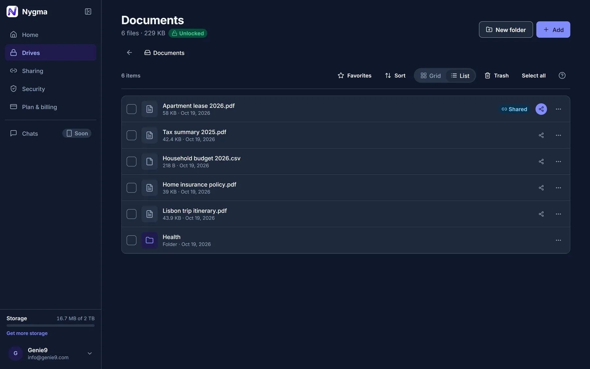
Task: Click the Home insurance policy file icon
Action: [149, 188]
